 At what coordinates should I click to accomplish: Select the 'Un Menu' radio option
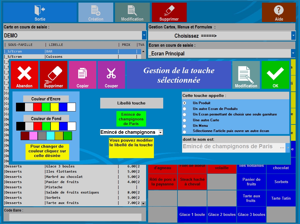[x=184, y=126]
